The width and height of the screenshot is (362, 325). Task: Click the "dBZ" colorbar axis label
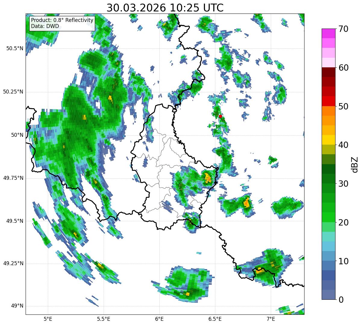[x=355, y=164]
